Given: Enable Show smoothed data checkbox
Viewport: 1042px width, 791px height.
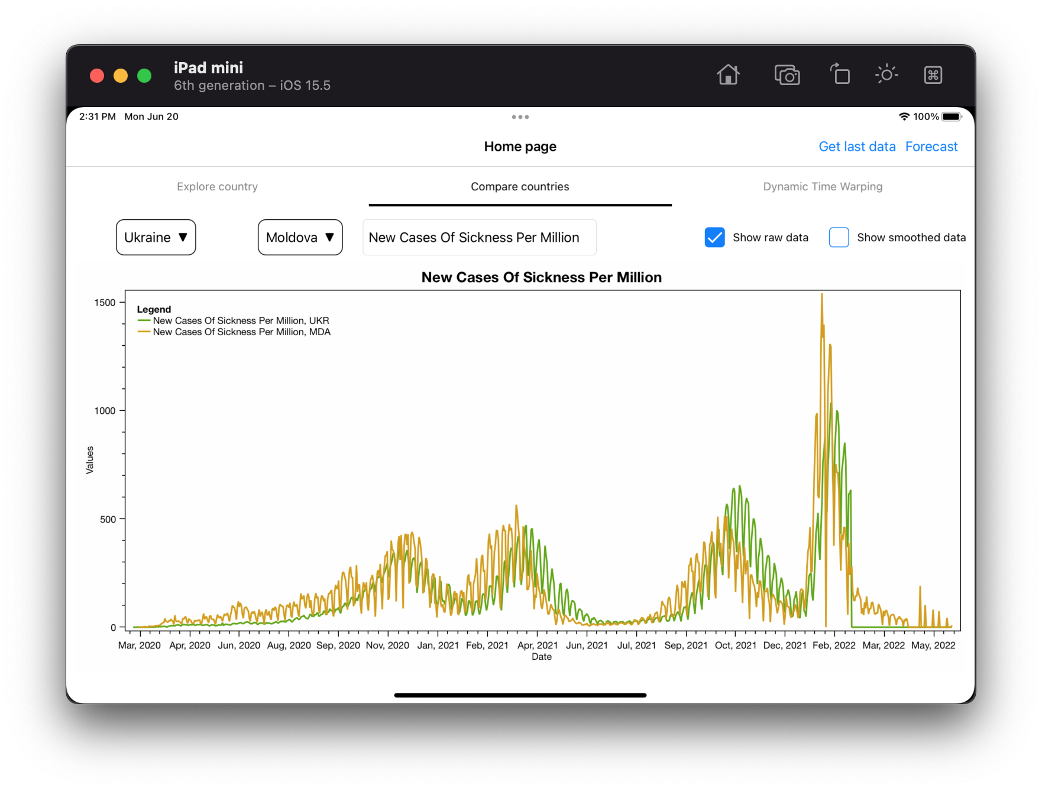Looking at the screenshot, I should tap(839, 238).
